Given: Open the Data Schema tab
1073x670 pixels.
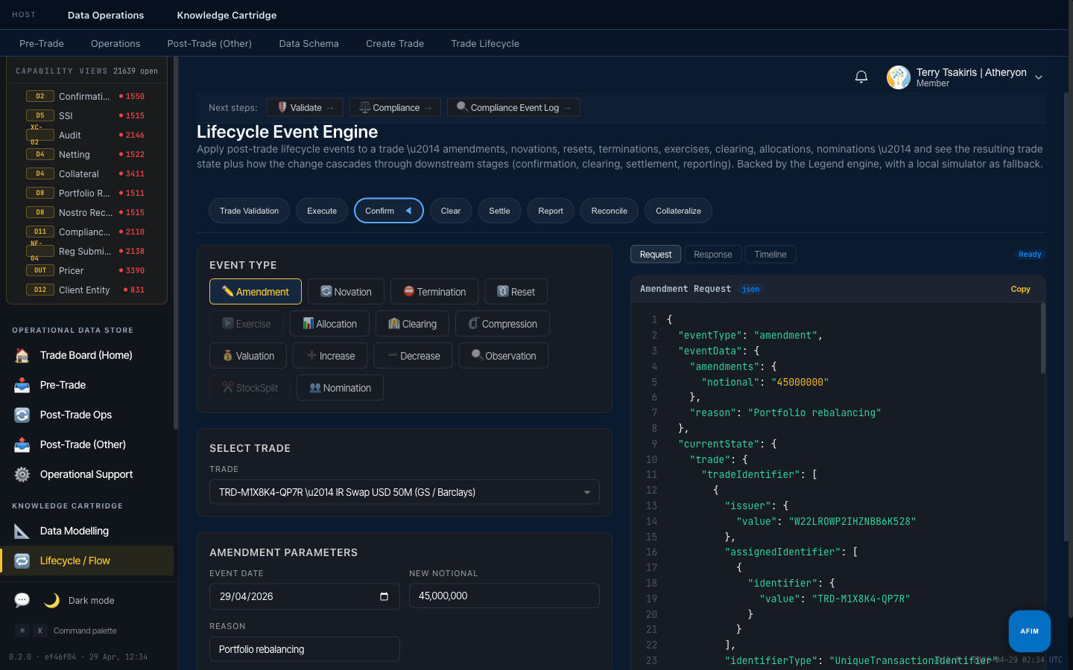Looking at the screenshot, I should tap(308, 43).
